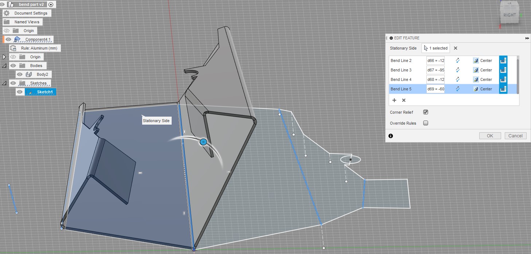Screen dimensions: 531x254
Task: Collapse the Bodies folder
Action: click(x=4, y=66)
